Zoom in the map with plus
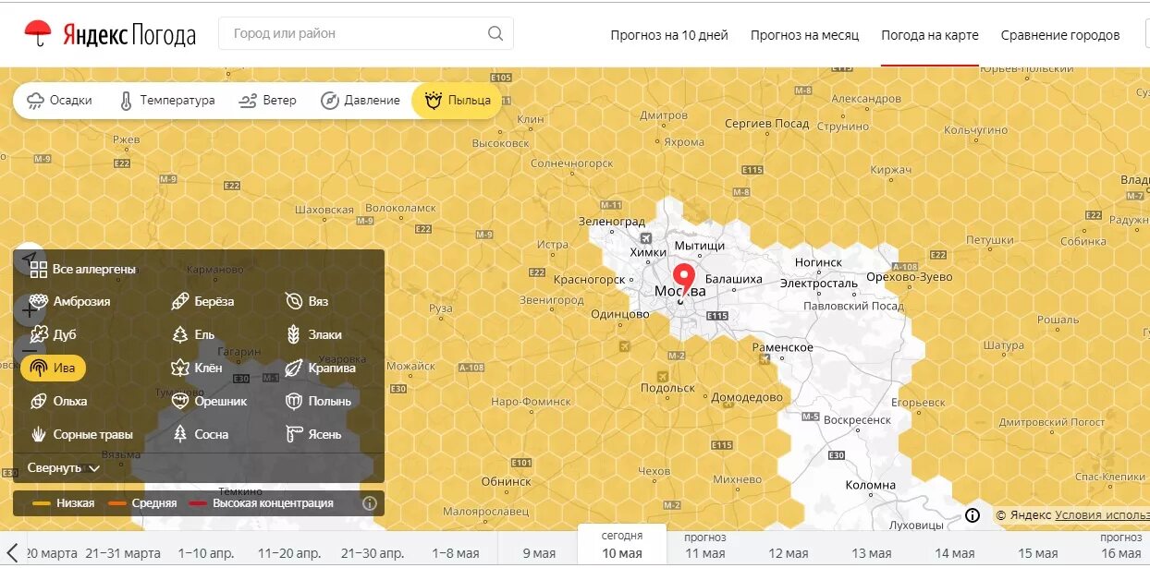Viewport: 1150px width, 568px height. 30,311
